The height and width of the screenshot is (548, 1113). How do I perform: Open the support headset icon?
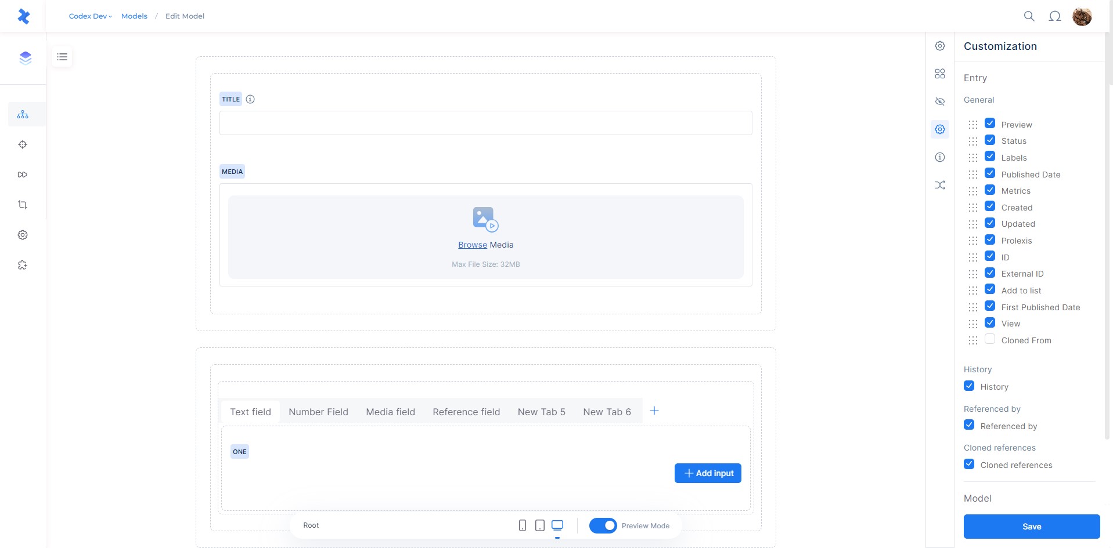click(x=1055, y=16)
